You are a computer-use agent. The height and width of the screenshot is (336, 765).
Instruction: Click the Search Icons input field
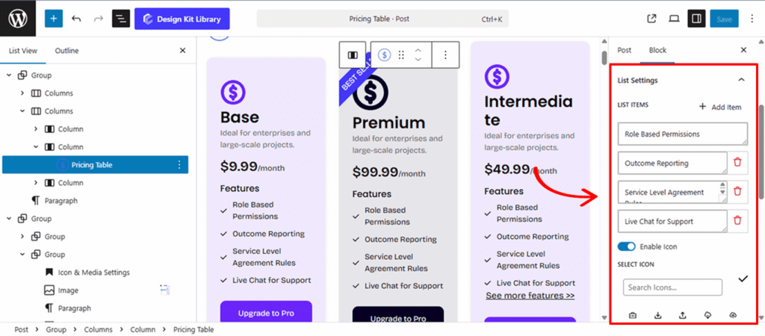tap(672, 287)
